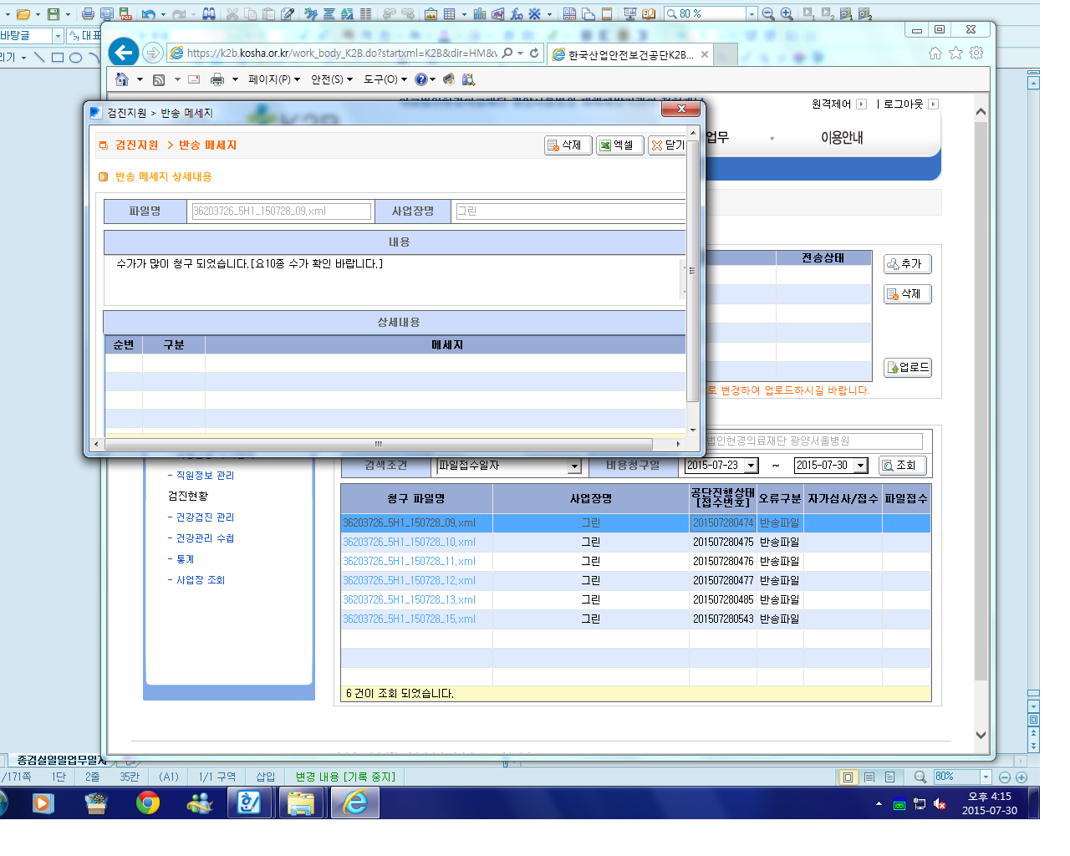Expand the 파일접수일자 search condition dropdown
The width and height of the screenshot is (1070, 856).
click(574, 466)
